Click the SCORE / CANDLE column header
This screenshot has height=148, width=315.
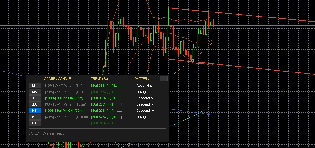point(57,79)
